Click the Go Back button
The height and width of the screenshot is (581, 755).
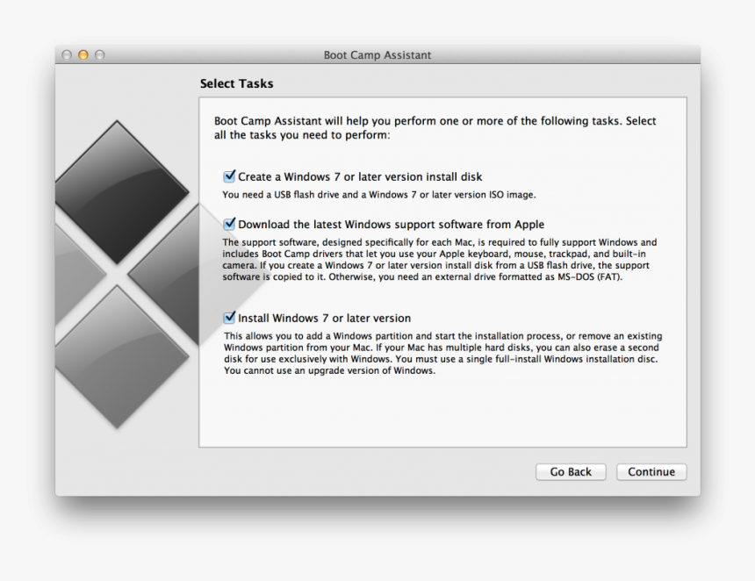pyautogui.click(x=571, y=471)
